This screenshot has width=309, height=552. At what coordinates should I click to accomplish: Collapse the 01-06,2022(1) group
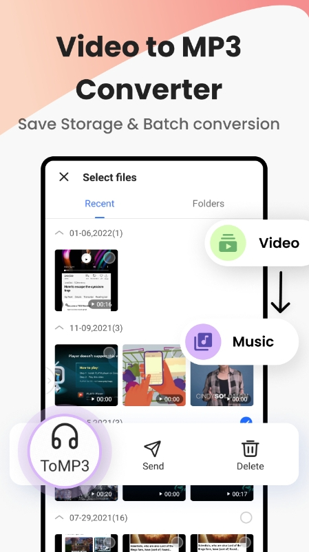tap(59, 233)
